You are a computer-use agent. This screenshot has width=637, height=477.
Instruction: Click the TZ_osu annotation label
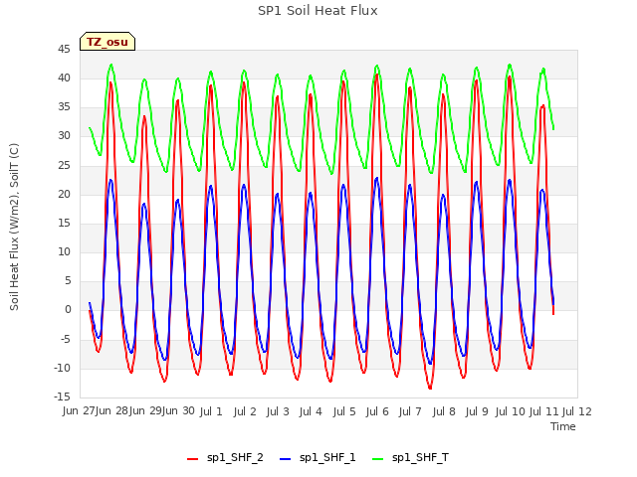[107, 42]
